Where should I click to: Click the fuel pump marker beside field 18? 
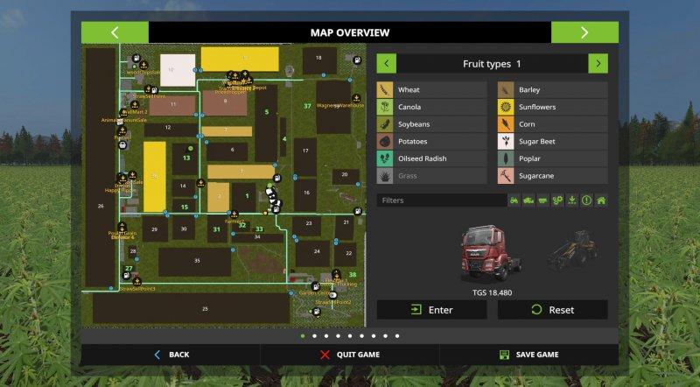click(357, 60)
